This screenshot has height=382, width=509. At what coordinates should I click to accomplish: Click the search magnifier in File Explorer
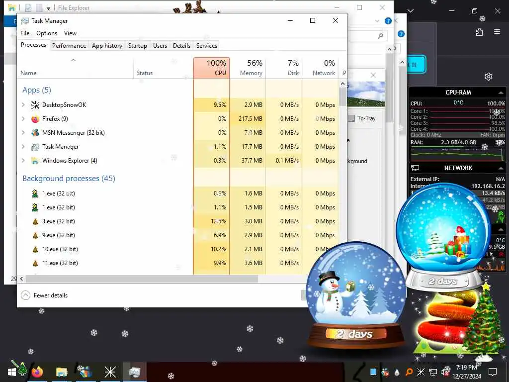tap(380, 36)
